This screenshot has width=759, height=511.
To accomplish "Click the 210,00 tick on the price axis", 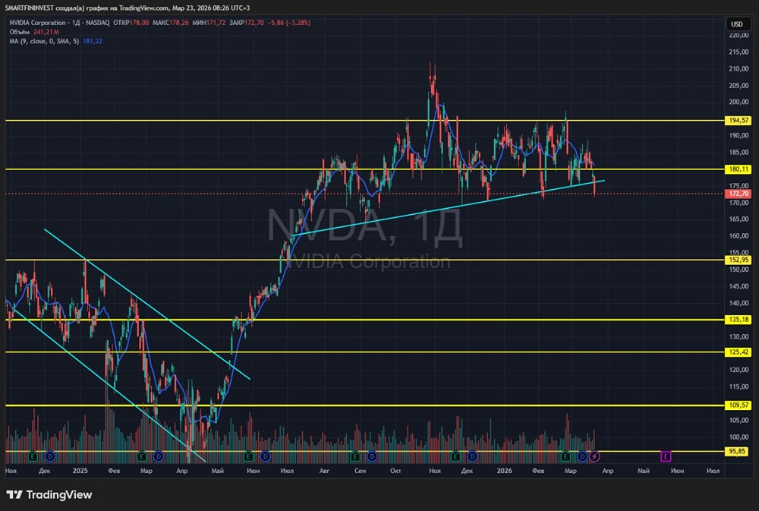I will [x=739, y=69].
